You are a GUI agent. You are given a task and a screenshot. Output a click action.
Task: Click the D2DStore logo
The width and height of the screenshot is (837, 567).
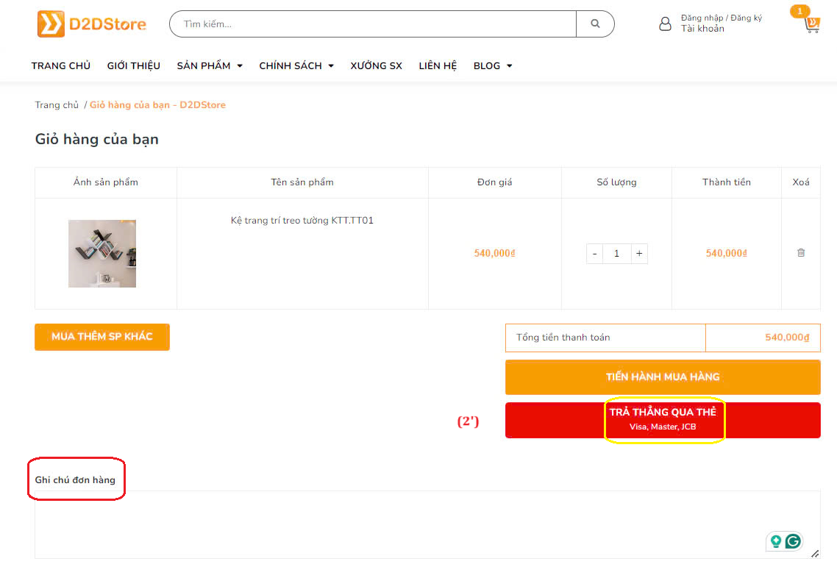tap(91, 24)
